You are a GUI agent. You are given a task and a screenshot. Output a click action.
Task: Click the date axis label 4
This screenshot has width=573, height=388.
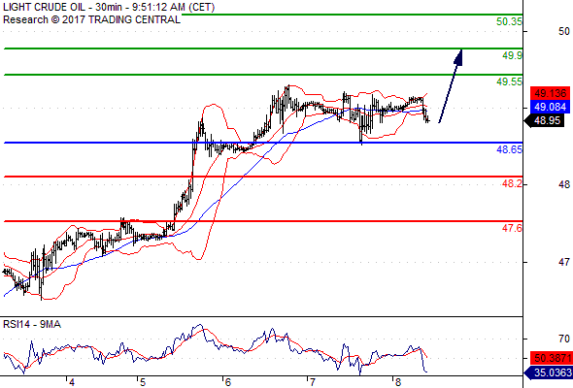(x=72, y=382)
